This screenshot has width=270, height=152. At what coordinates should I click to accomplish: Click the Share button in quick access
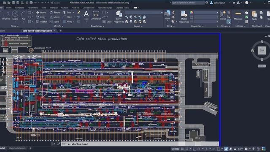(x=55, y=3)
